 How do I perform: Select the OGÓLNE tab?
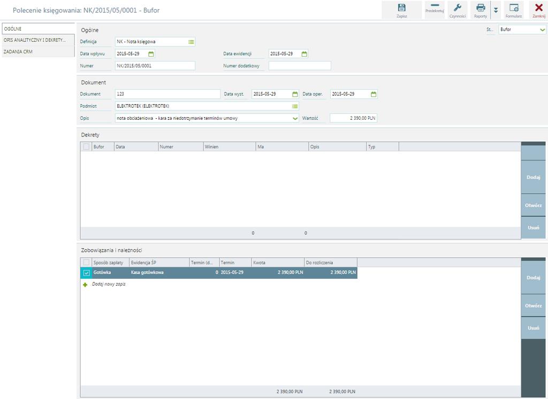pyautogui.click(x=38, y=29)
